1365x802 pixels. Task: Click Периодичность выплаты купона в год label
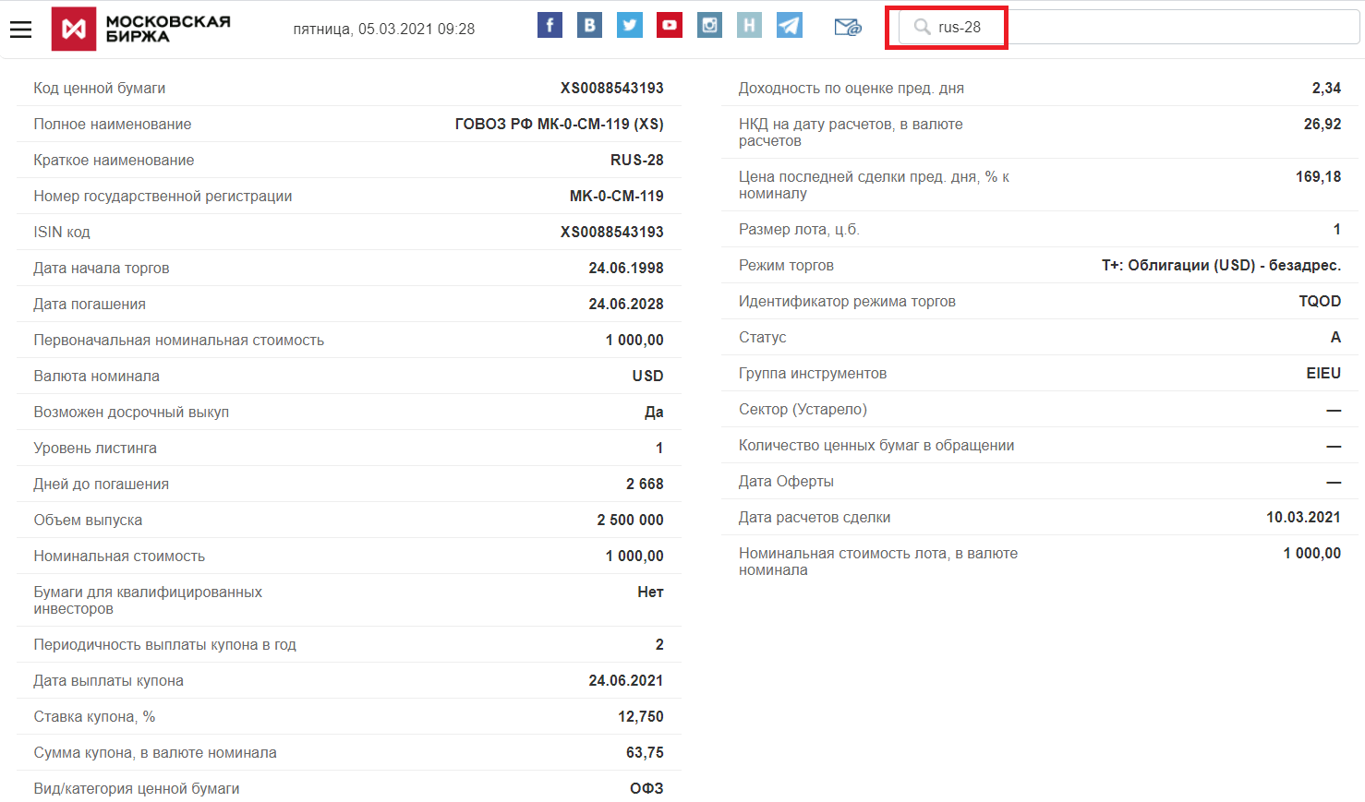point(165,644)
